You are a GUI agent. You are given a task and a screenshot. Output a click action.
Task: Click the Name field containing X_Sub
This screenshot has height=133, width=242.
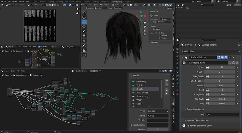pos(157,116)
